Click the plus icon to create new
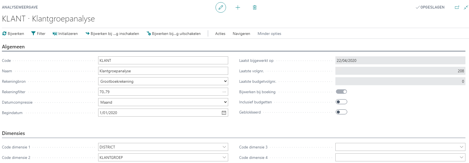469x163 pixels. (238, 7)
